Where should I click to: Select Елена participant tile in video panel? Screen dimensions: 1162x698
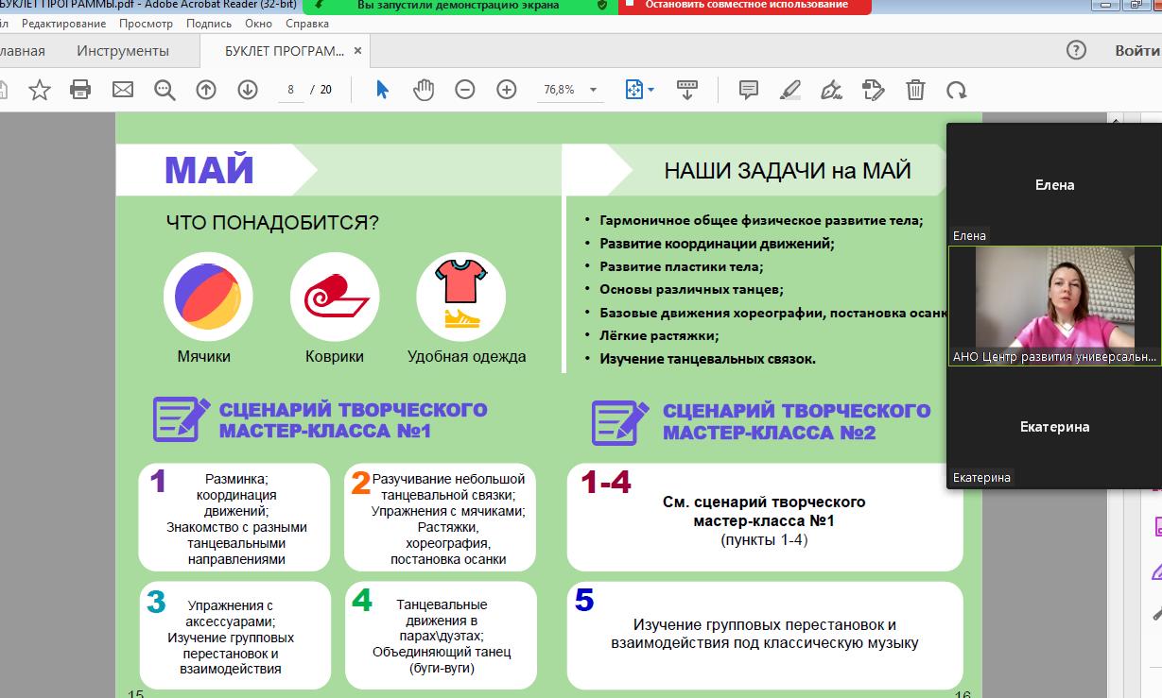(1054, 183)
